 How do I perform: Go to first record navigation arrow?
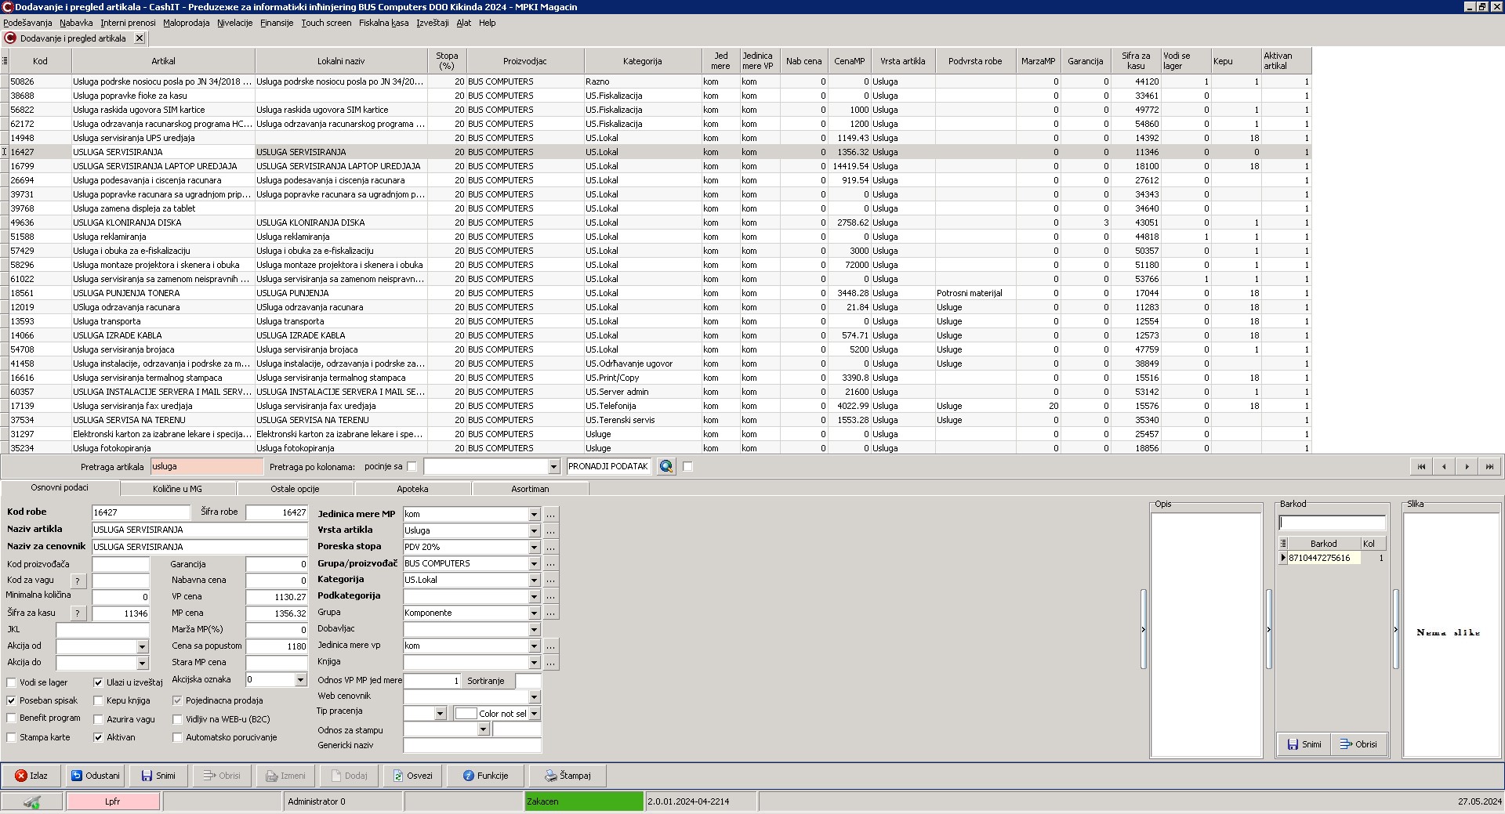1420,466
